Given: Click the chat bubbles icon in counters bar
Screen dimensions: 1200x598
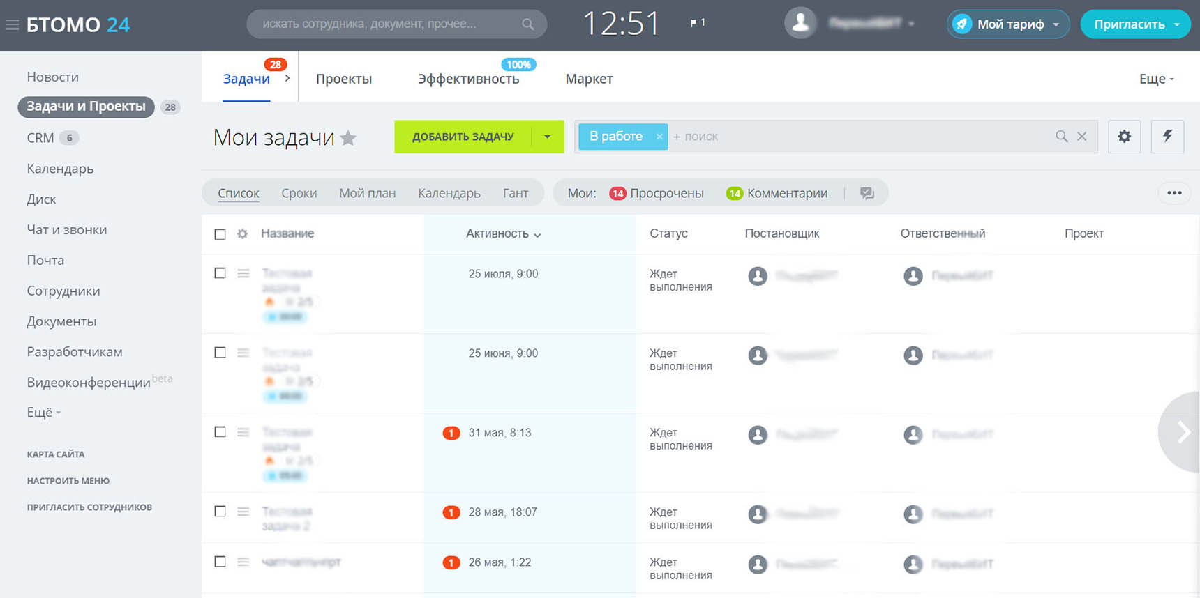Looking at the screenshot, I should [867, 193].
